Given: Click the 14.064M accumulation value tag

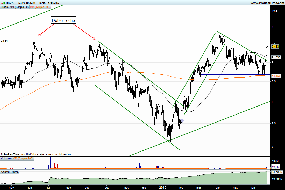Looking at the screenshot, I should [277, 172].
